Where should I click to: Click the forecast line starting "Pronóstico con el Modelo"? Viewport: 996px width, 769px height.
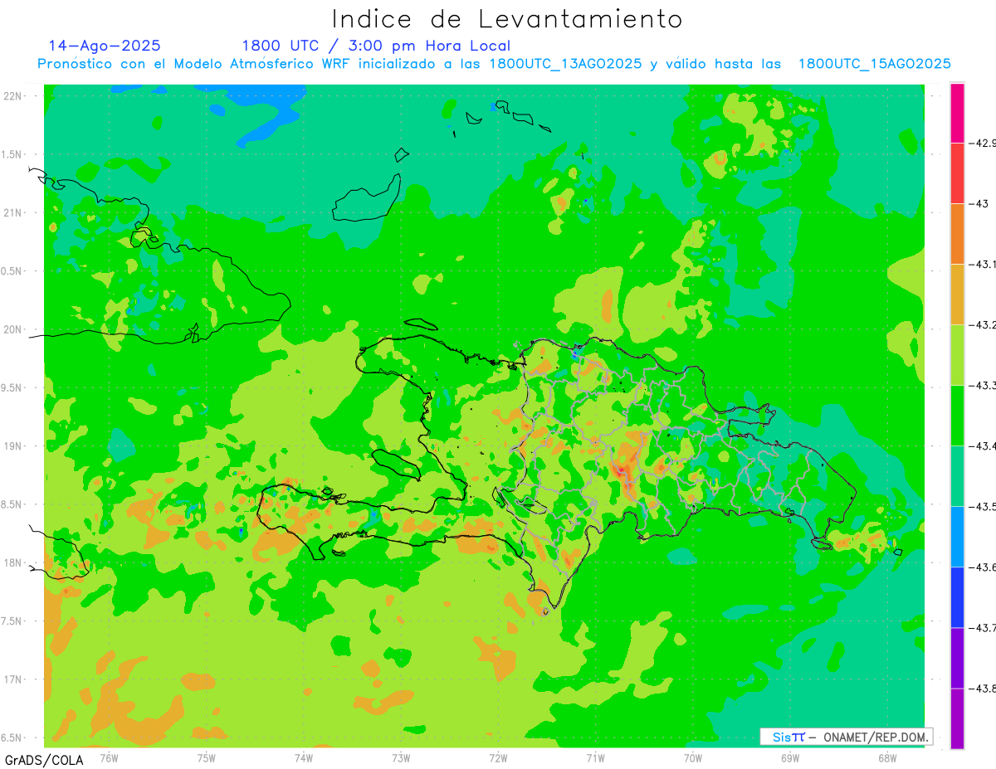tap(494, 64)
